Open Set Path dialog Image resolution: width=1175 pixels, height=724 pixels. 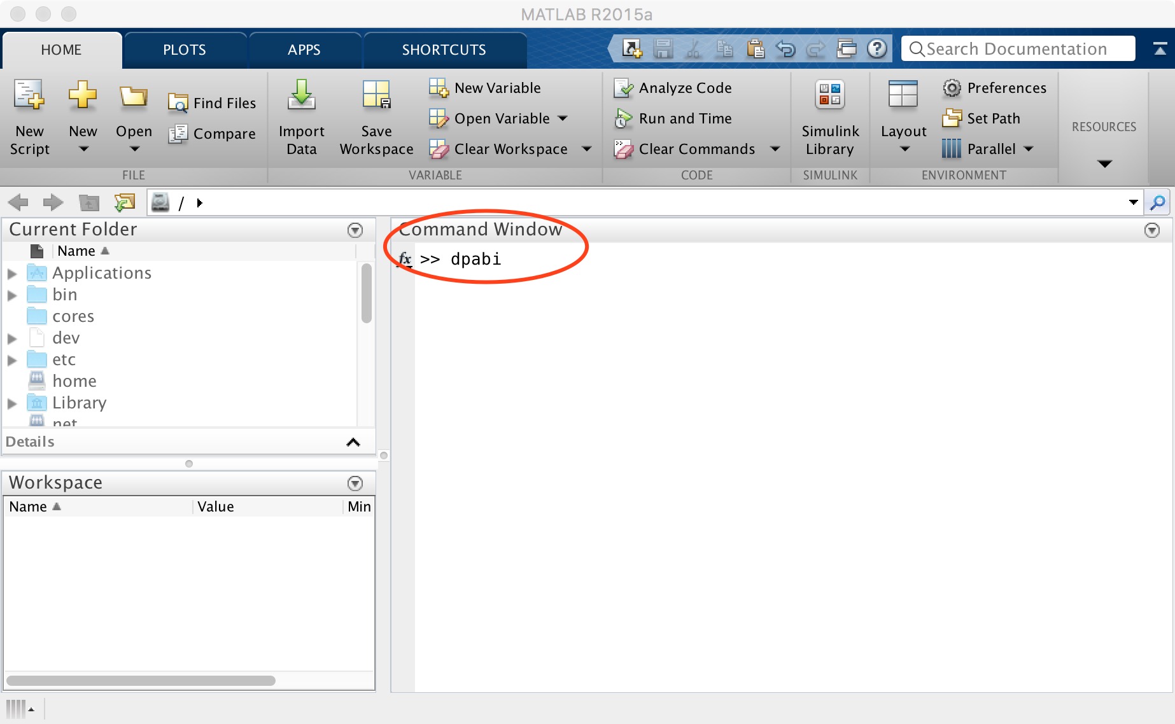coord(981,118)
